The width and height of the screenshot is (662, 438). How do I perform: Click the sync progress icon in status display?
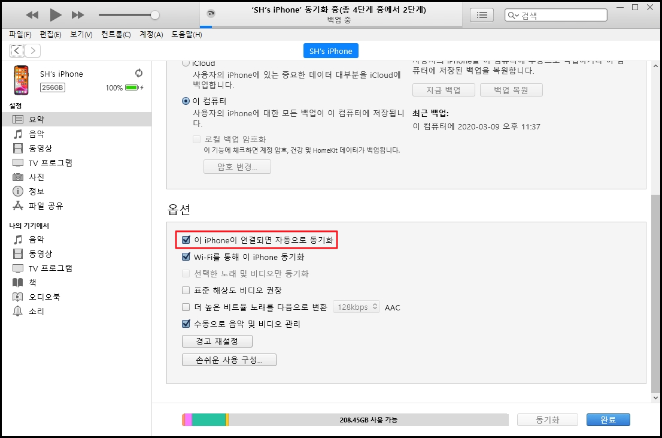tap(210, 14)
